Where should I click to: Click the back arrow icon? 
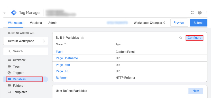click(5, 13)
